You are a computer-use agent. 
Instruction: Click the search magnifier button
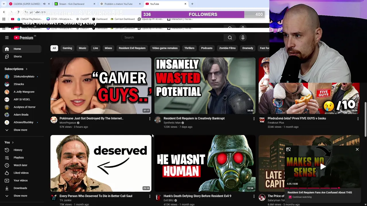[230, 37]
